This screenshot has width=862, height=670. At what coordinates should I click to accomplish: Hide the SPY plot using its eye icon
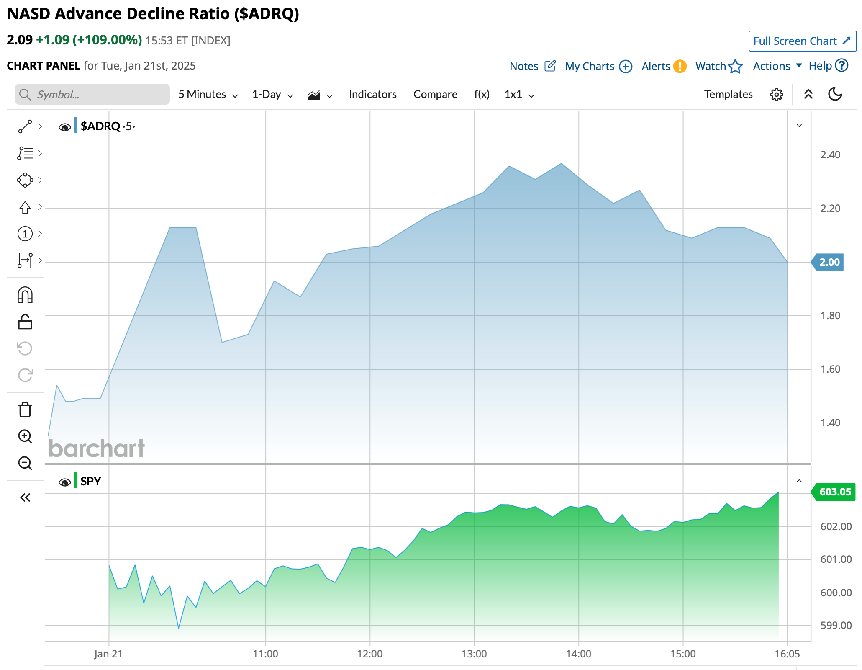64,482
